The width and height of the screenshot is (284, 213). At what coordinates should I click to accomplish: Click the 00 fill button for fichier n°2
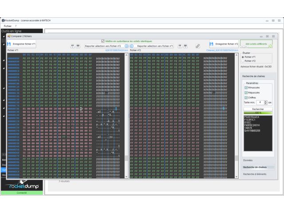185,46
